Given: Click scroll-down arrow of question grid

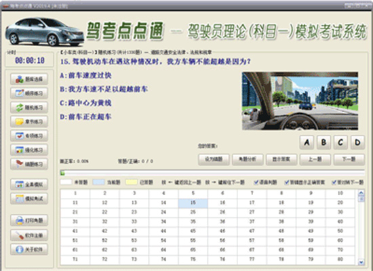Looking at the screenshot, I should click(x=361, y=262).
